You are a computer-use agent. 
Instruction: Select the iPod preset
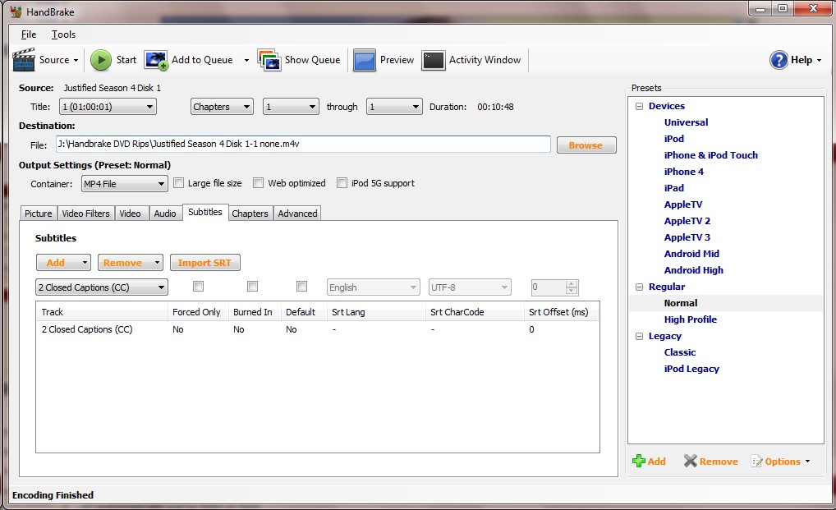674,139
